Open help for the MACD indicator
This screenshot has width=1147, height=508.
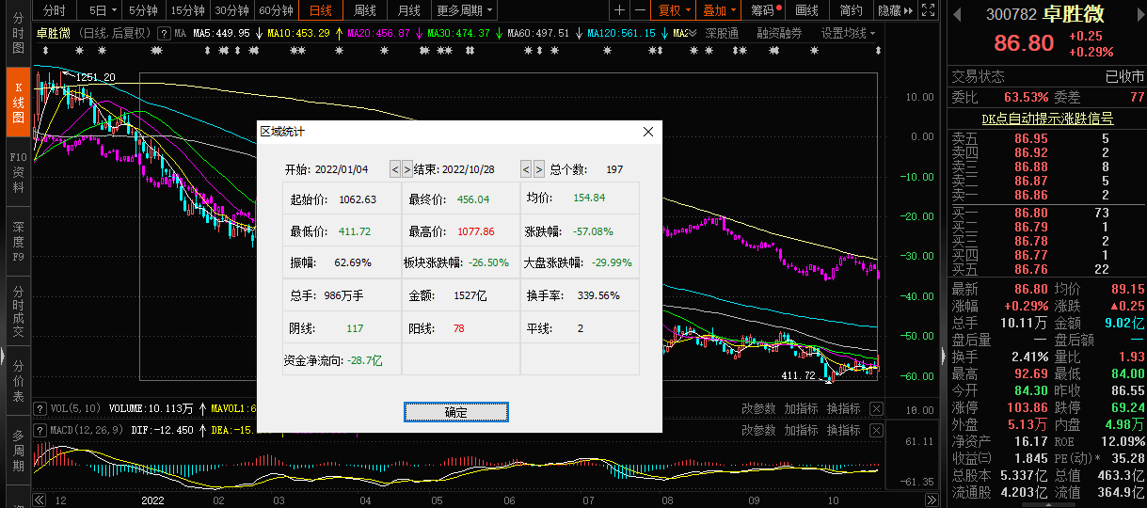coord(40,431)
